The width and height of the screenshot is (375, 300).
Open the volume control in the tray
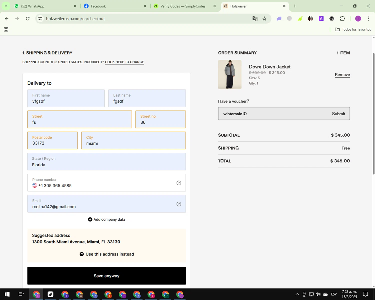[318, 294]
